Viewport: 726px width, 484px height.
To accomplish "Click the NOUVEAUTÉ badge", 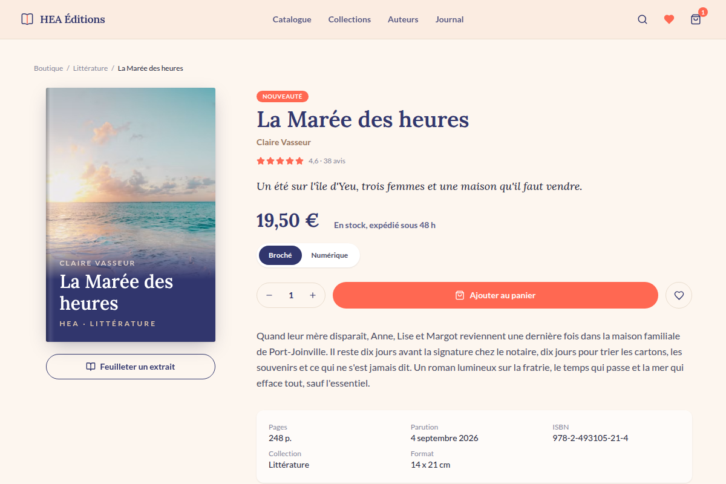I will coord(283,96).
